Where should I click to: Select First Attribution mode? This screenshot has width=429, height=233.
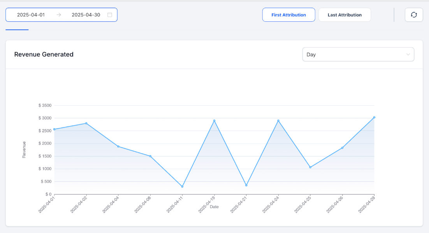click(x=288, y=15)
